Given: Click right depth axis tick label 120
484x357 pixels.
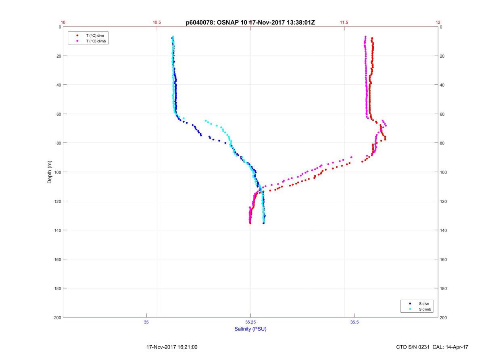Looking at the screenshot, I should pos(444,201).
